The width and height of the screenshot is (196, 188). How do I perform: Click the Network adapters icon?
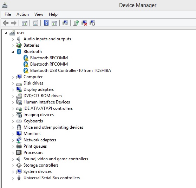point(19,140)
